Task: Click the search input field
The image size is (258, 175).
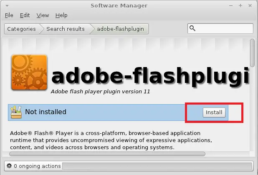Action: coord(220,29)
